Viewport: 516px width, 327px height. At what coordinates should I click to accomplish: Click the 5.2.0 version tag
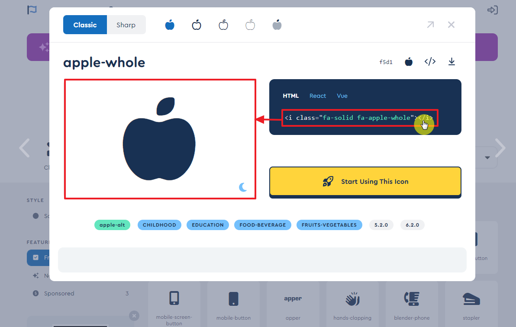click(381, 225)
